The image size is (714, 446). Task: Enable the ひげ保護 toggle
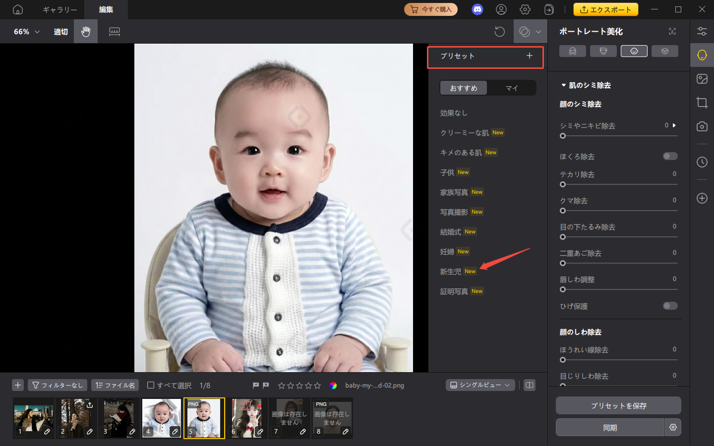(x=670, y=306)
